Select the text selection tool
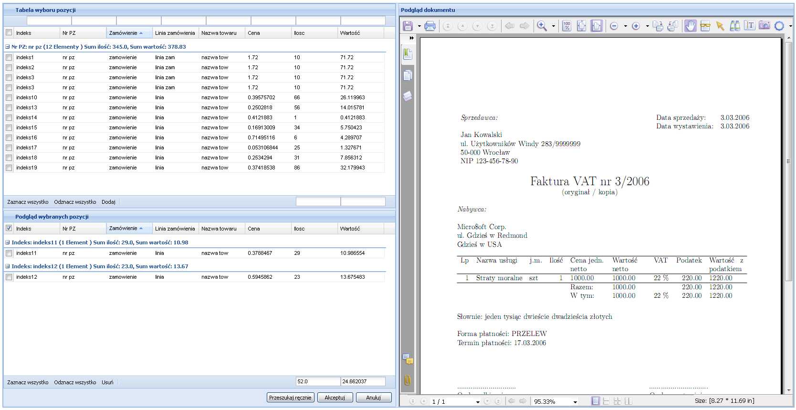 (x=750, y=26)
